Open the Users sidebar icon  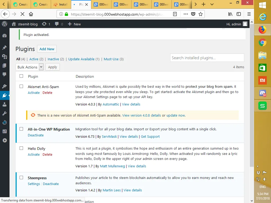pos(4,104)
